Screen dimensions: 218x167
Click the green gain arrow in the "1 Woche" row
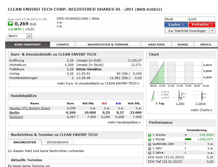pyautogui.click(x=149, y=135)
